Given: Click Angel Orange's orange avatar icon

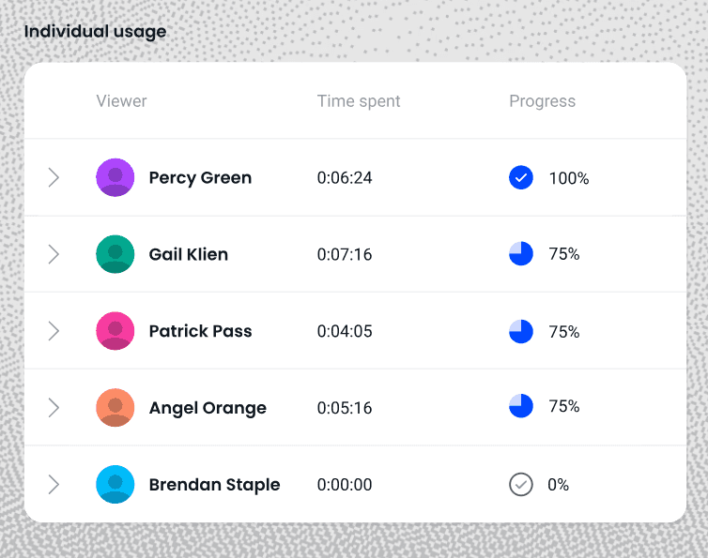Looking at the screenshot, I should coord(115,408).
